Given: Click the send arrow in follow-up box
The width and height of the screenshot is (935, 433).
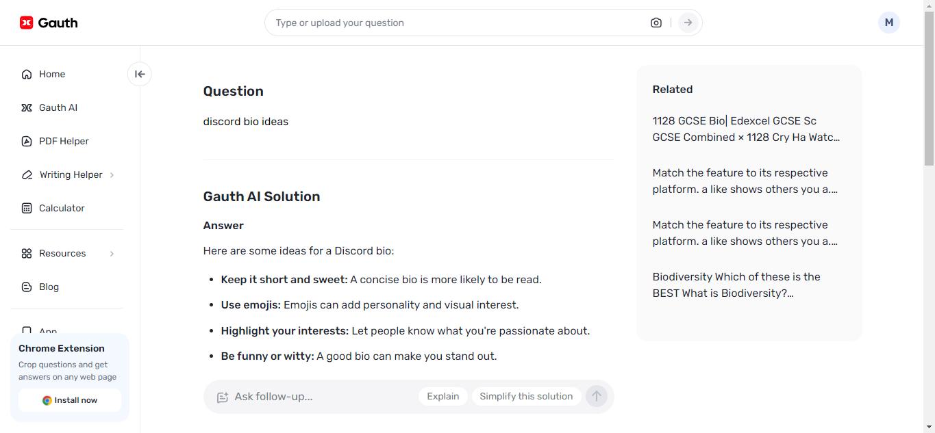Looking at the screenshot, I should pyautogui.click(x=597, y=396).
